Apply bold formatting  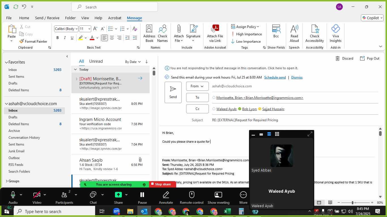point(58,38)
